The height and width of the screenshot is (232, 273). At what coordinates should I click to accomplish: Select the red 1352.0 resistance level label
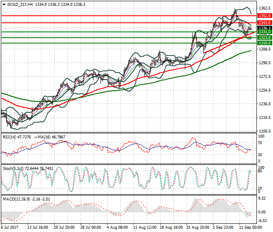pyautogui.click(x=265, y=16)
